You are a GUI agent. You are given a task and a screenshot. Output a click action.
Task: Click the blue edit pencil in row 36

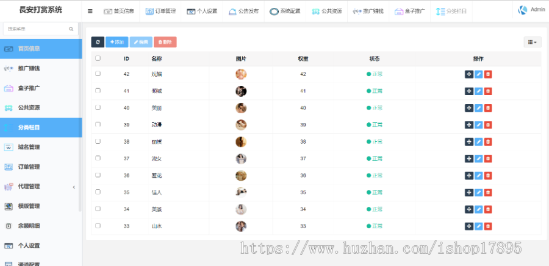click(478, 176)
